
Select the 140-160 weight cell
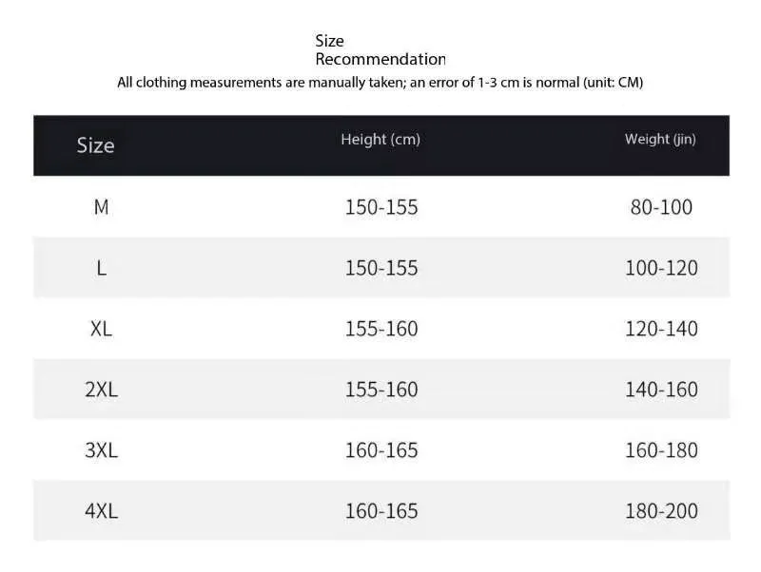(x=661, y=390)
